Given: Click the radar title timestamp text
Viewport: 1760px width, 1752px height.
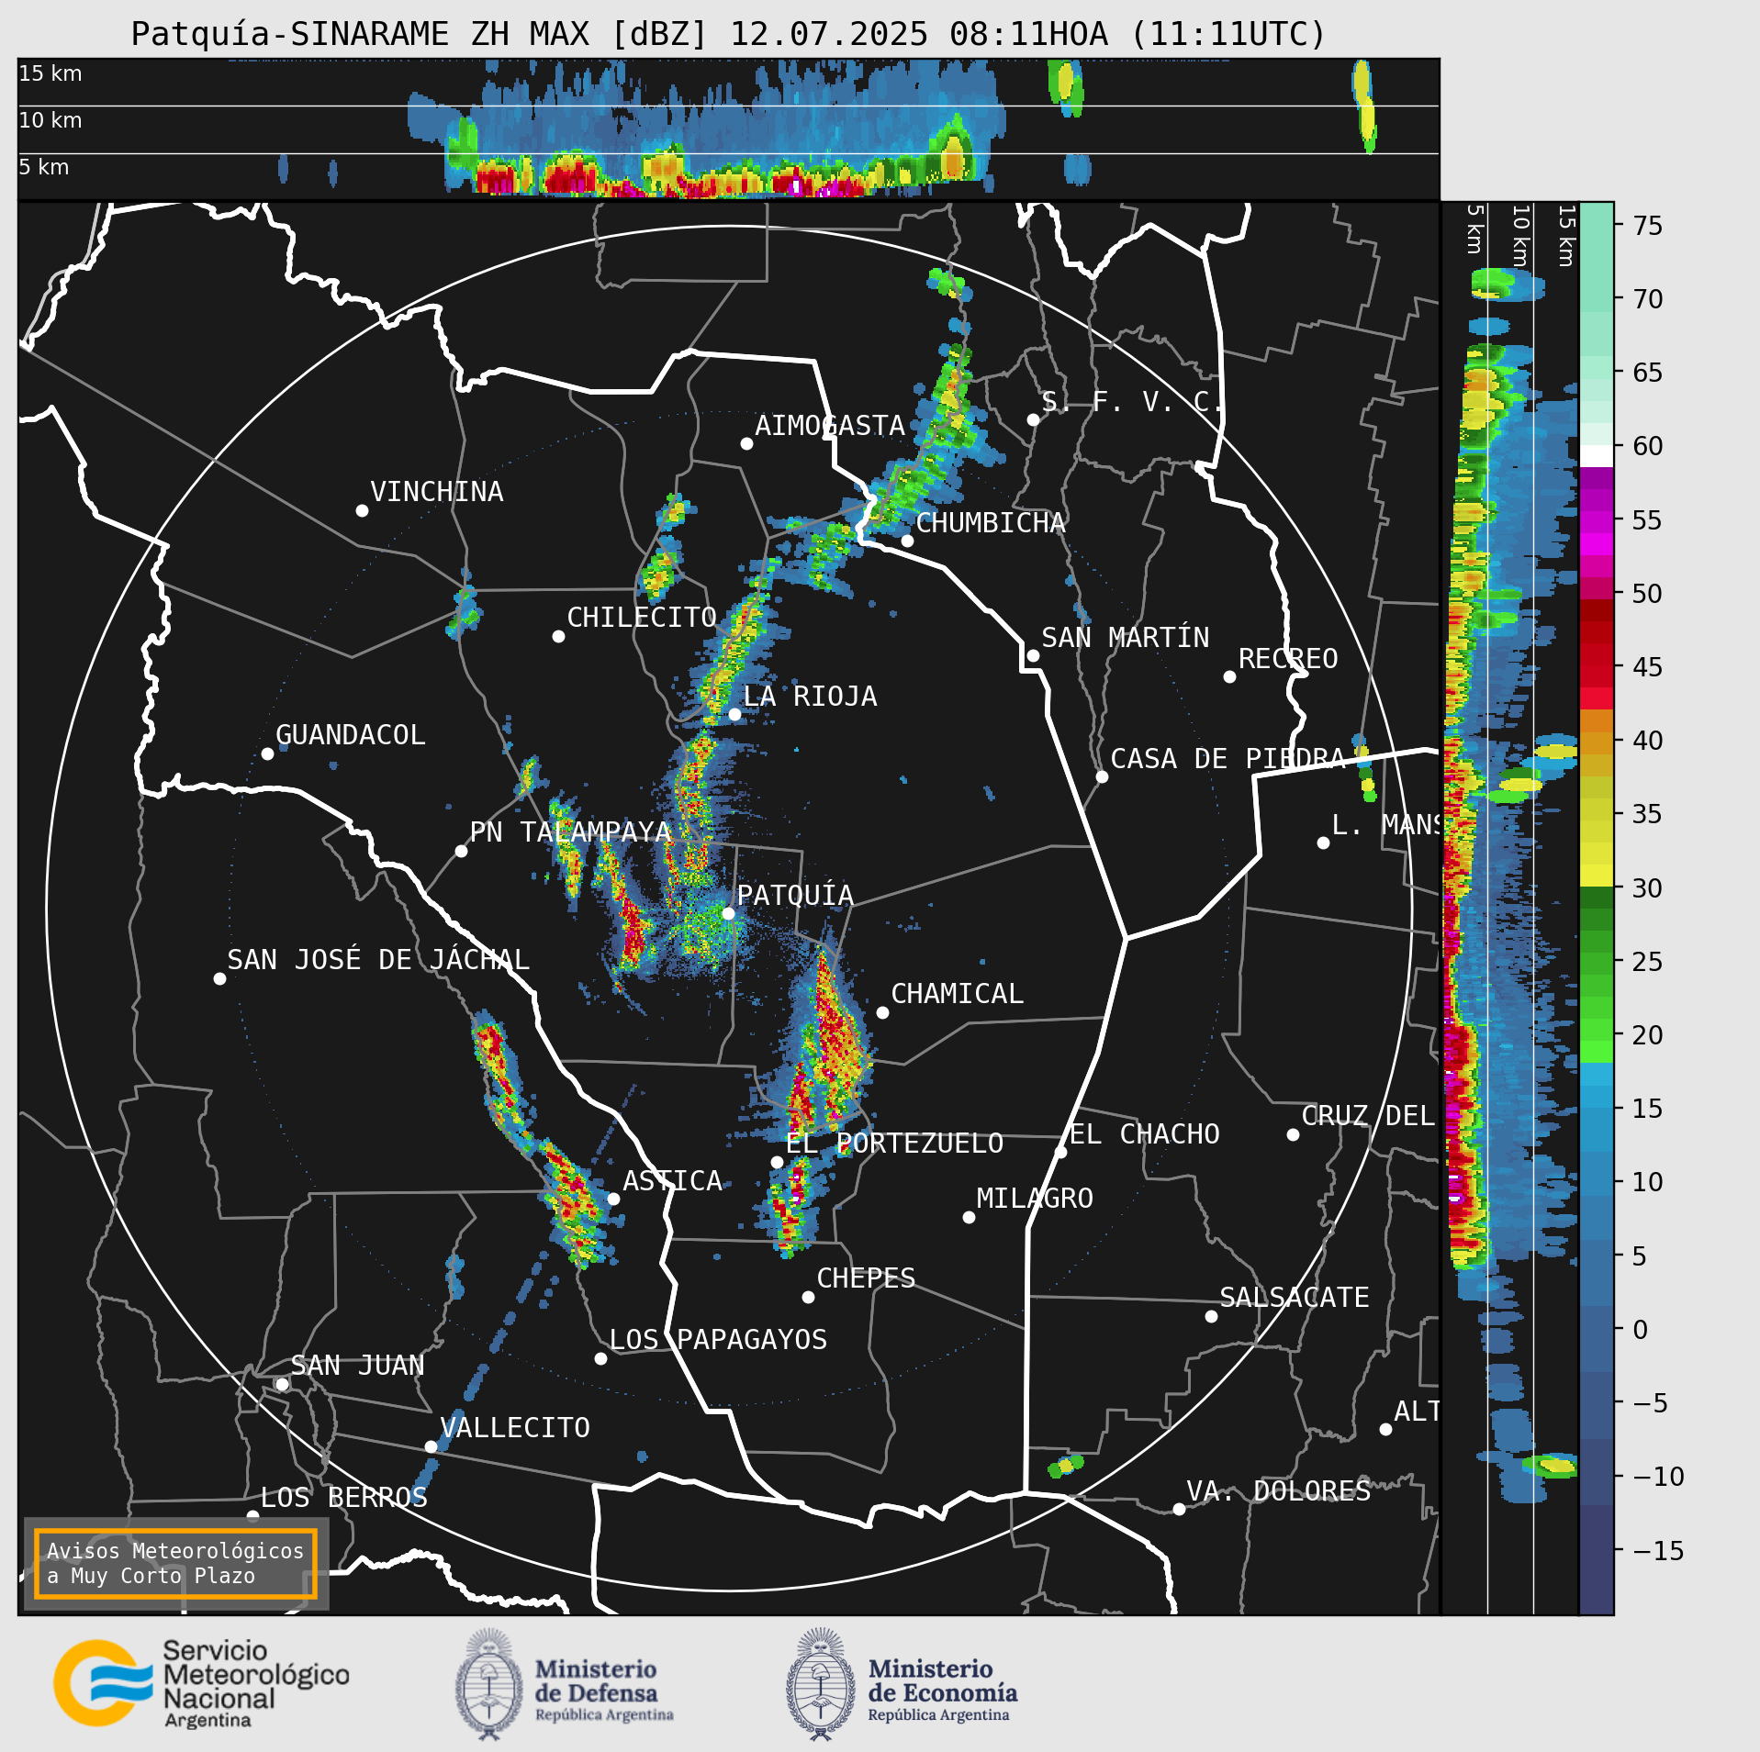Looking at the screenshot, I should [x=1028, y=34].
